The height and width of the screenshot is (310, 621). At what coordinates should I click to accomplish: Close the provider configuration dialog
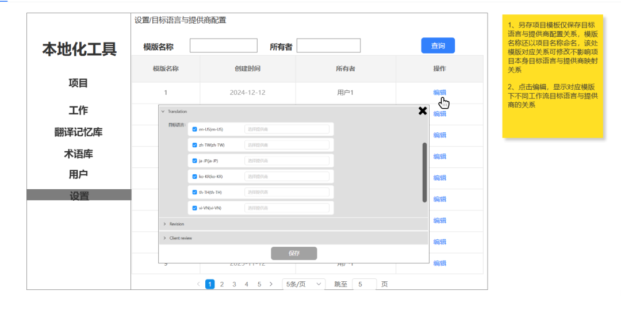[x=423, y=111]
